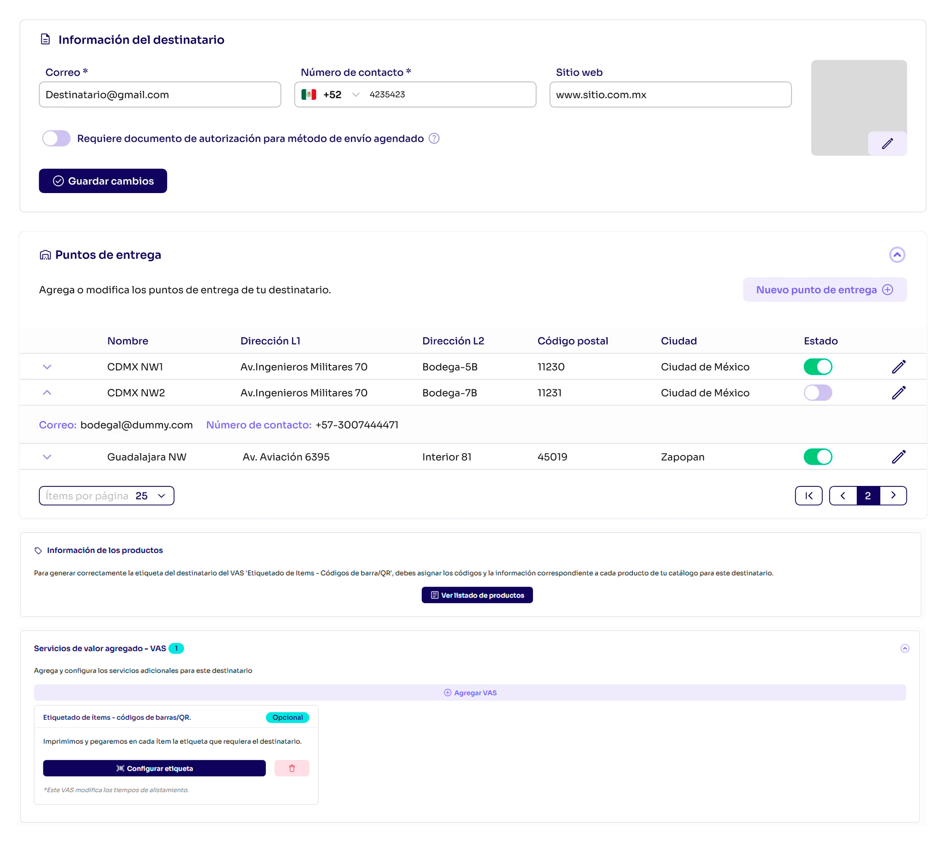Enable the CDMX NW2 status toggle
The height and width of the screenshot is (843, 946).
point(817,393)
